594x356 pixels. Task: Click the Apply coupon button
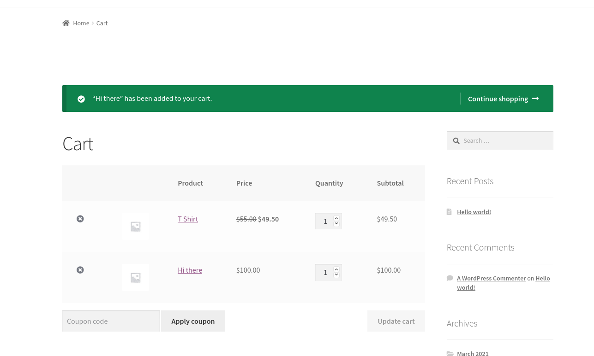click(x=193, y=321)
